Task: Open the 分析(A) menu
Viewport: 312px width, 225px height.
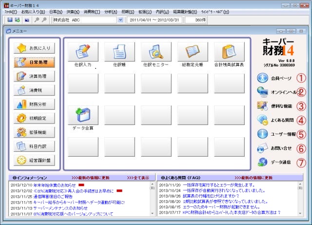Action: click(111, 12)
